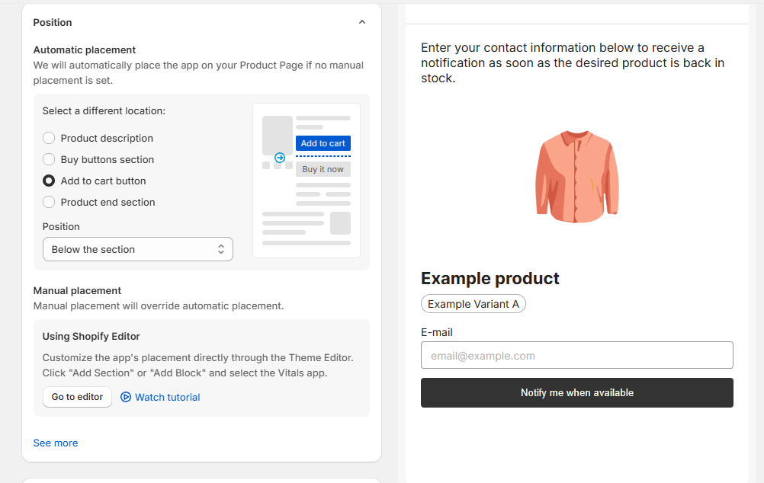Click the orange shirt product image
This screenshot has width=764, height=483.
click(577, 176)
